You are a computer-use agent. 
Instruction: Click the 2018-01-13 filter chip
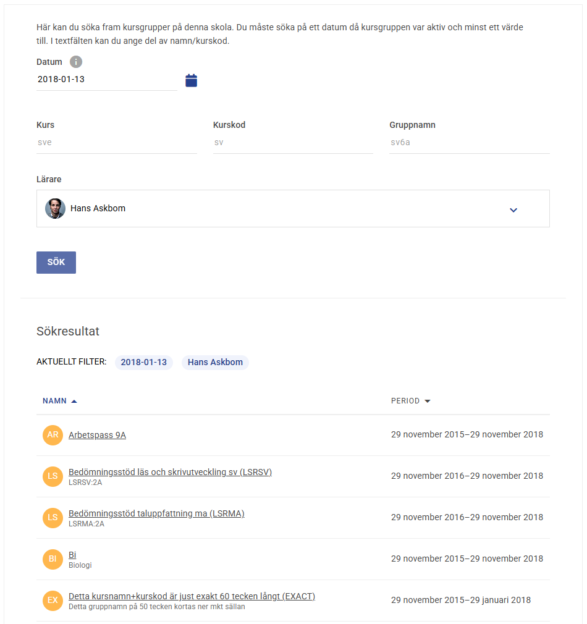144,362
